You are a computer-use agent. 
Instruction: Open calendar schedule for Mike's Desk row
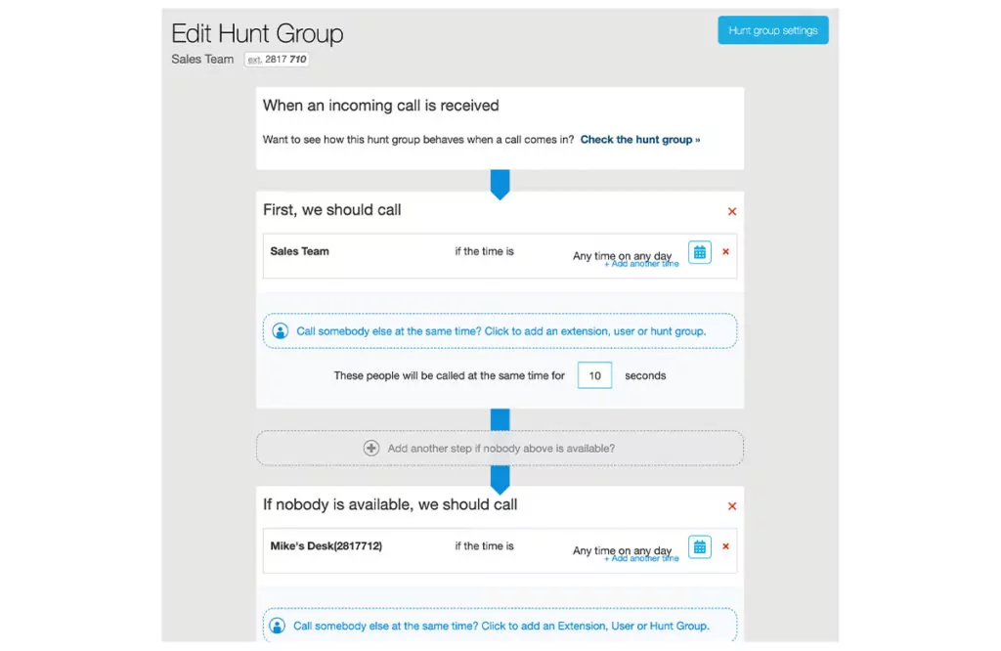tap(700, 547)
